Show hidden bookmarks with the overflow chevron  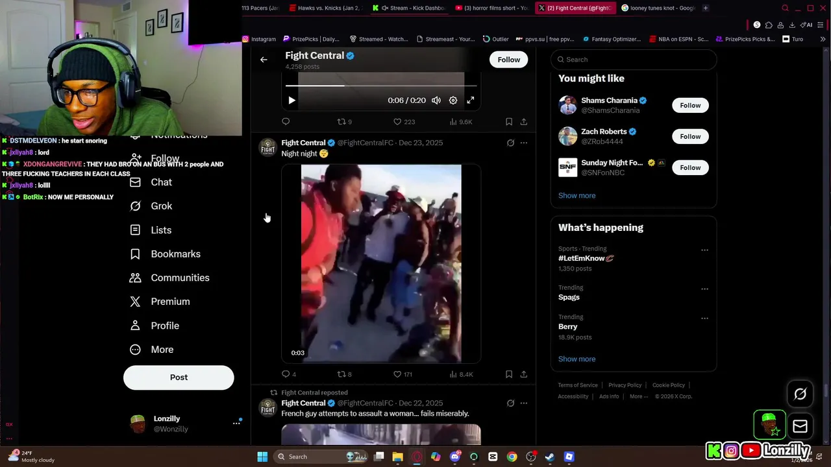pos(823,39)
